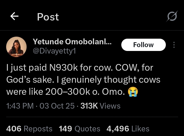Open the Yetunde Omobolanl... display name
Image resolution: width=184 pixels, height=136 pixels.
[x=72, y=42]
